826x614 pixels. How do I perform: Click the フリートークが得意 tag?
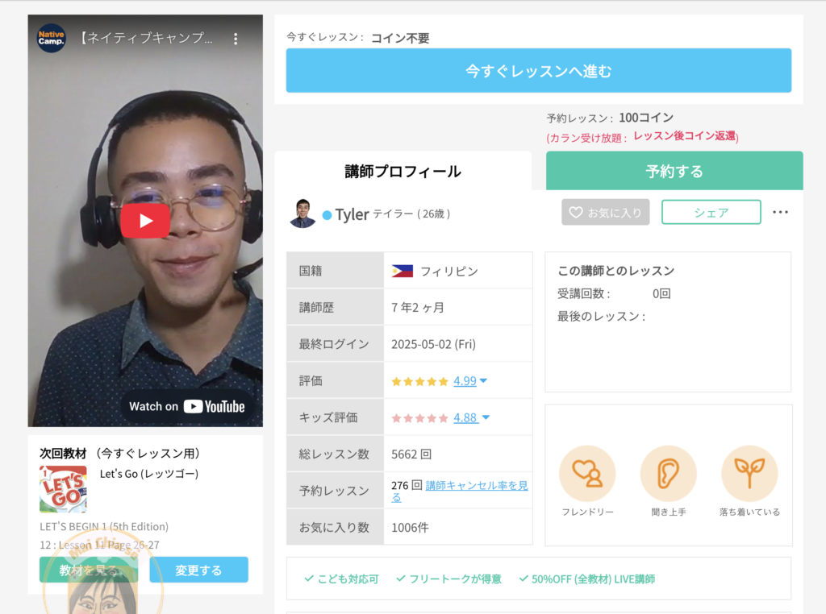448,579
